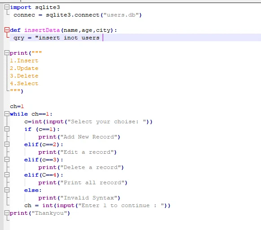Click the capital 'C' in 'elif(C==4)'
This screenshot has height=230, width=261.
pos(44,175)
